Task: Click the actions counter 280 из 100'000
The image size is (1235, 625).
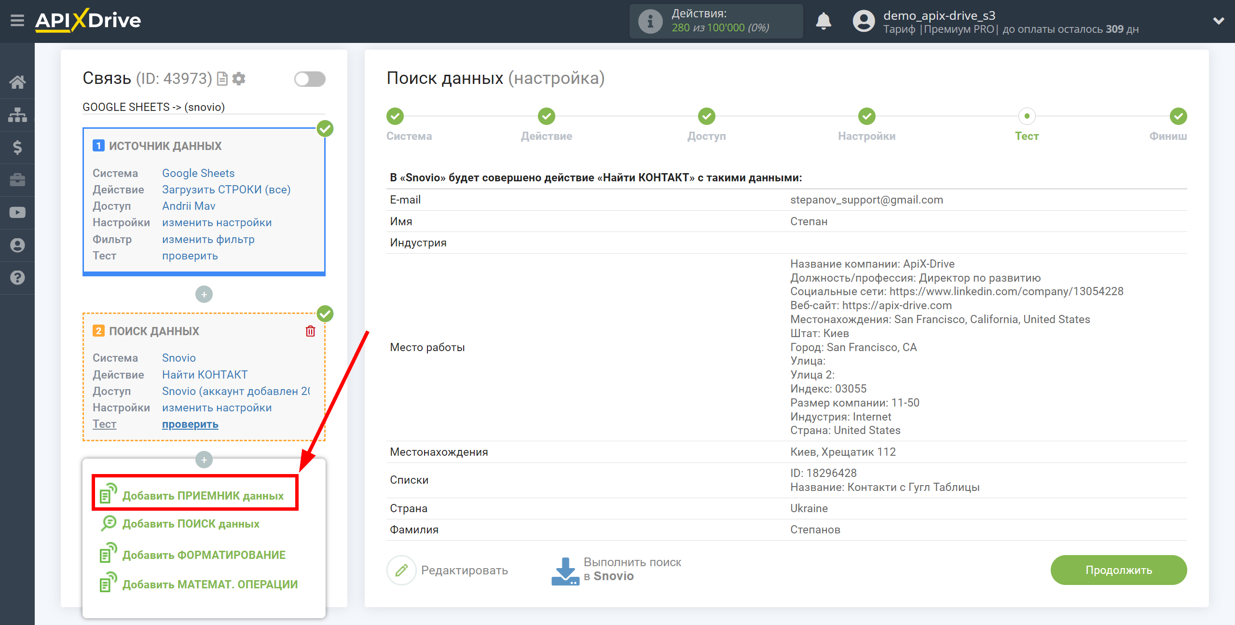Action: point(720,28)
